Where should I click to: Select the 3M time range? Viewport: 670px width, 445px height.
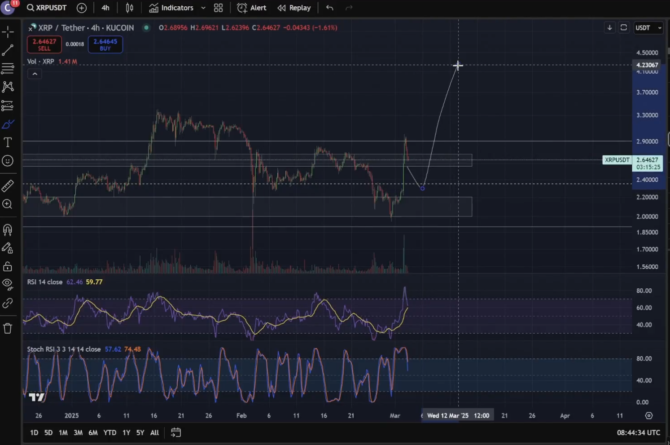[x=78, y=432]
